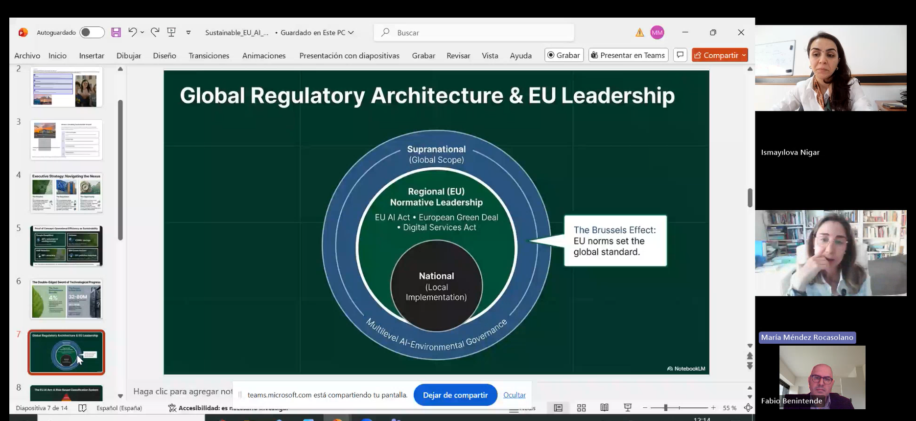Expand the Customize Quick Access Toolbar dropdown
Image resolution: width=916 pixels, height=421 pixels.
tap(188, 33)
